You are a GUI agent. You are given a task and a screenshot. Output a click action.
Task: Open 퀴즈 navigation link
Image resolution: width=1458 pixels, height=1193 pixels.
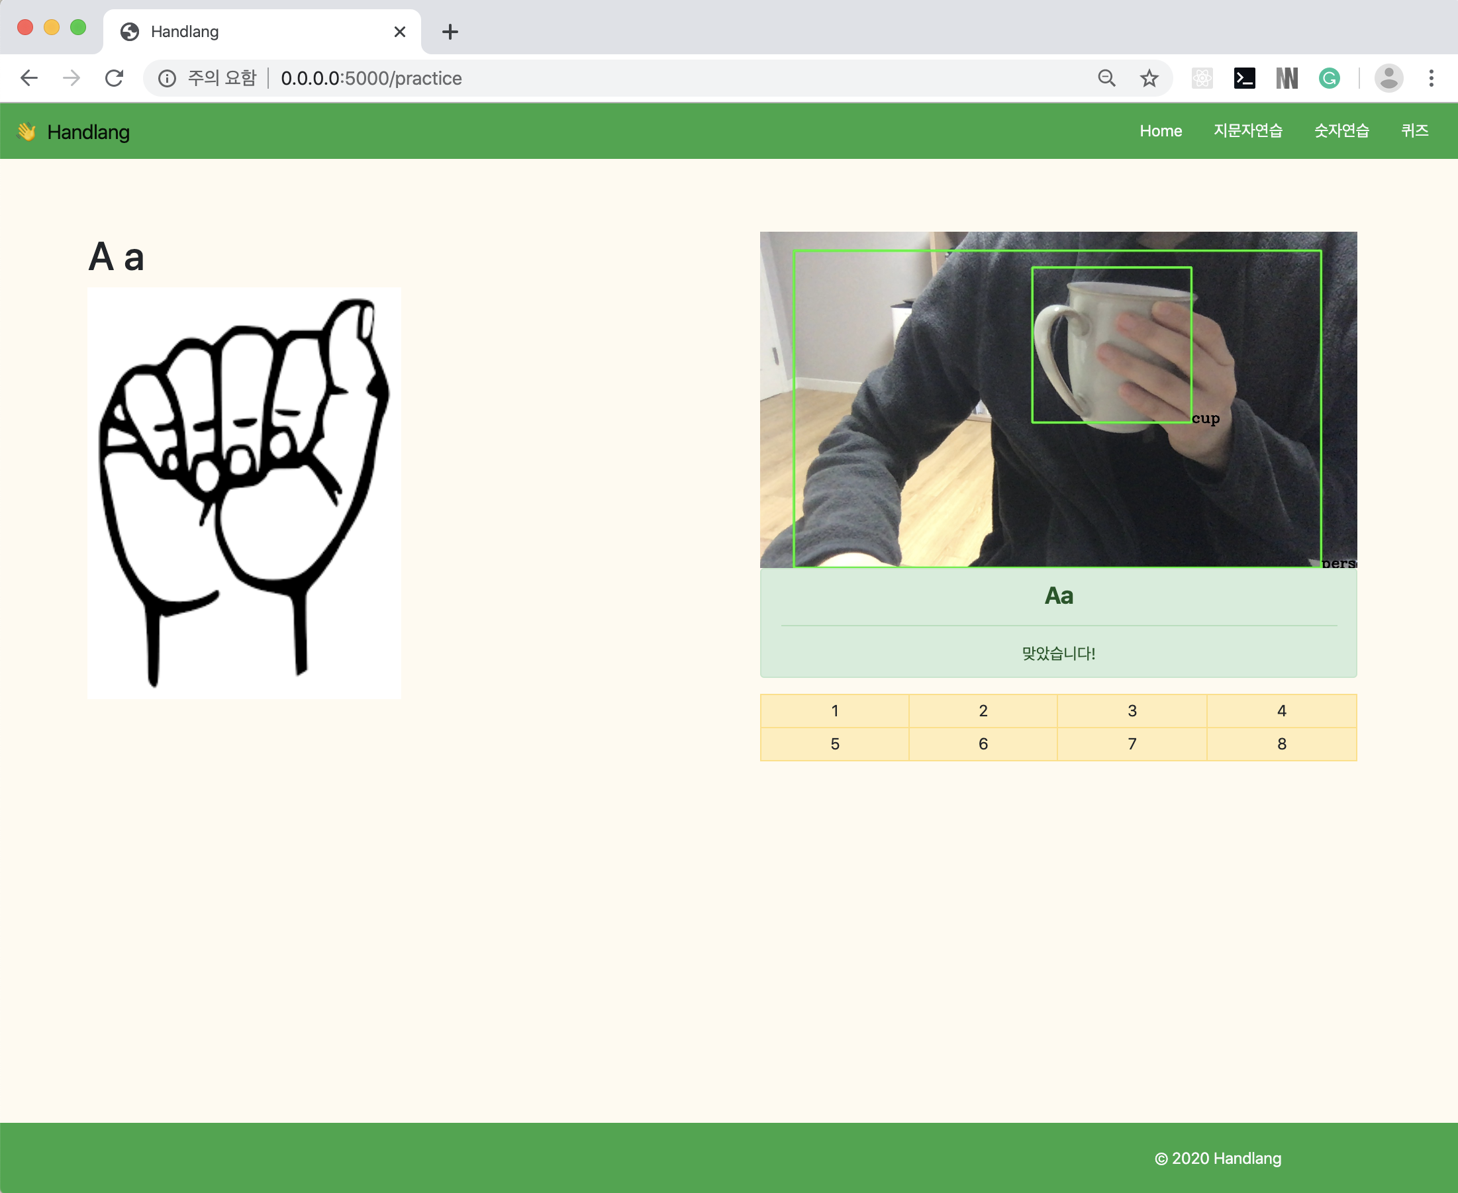point(1415,131)
